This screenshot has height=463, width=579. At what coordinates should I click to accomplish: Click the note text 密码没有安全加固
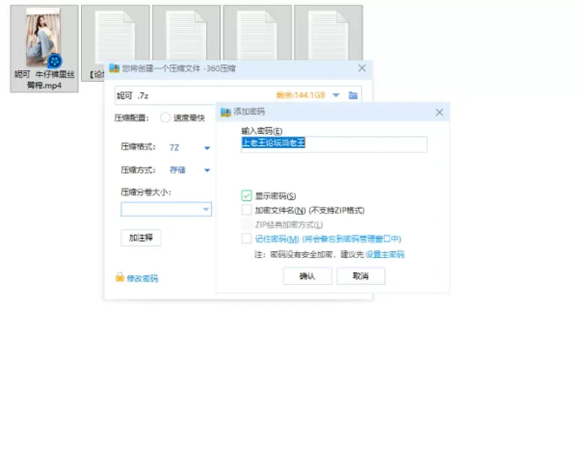click(x=302, y=254)
